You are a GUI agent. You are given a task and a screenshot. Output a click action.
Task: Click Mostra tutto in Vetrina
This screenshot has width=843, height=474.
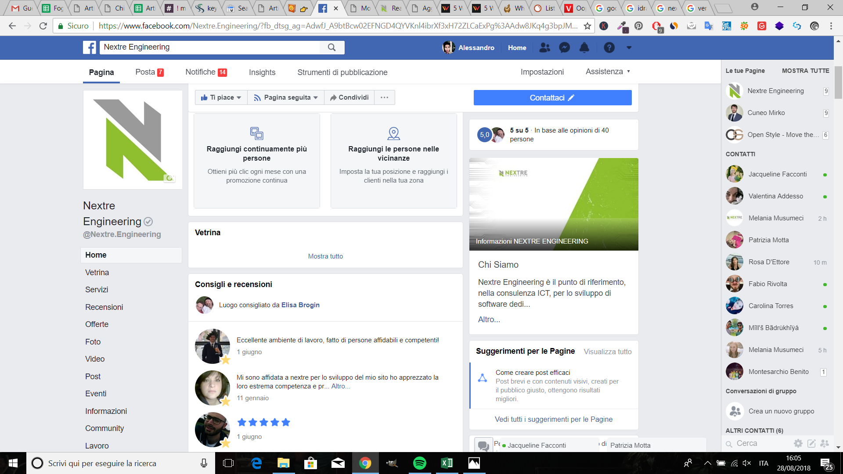pyautogui.click(x=325, y=256)
